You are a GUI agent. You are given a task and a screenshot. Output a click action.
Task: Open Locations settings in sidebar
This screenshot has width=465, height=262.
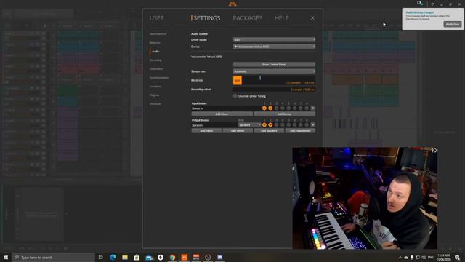pyautogui.click(x=155, y=87)
